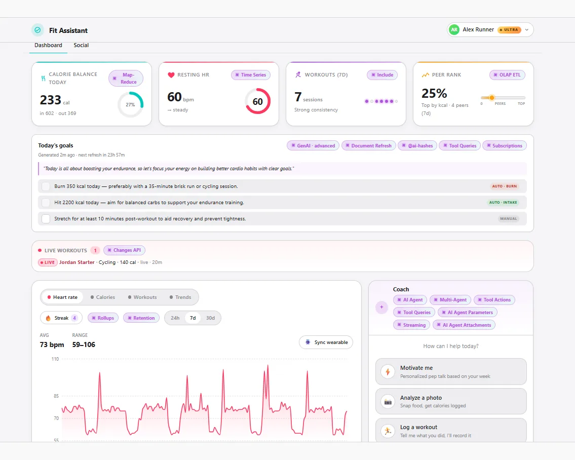Click the Rollups tag
The image size is (575, 460).
[103, 318]
